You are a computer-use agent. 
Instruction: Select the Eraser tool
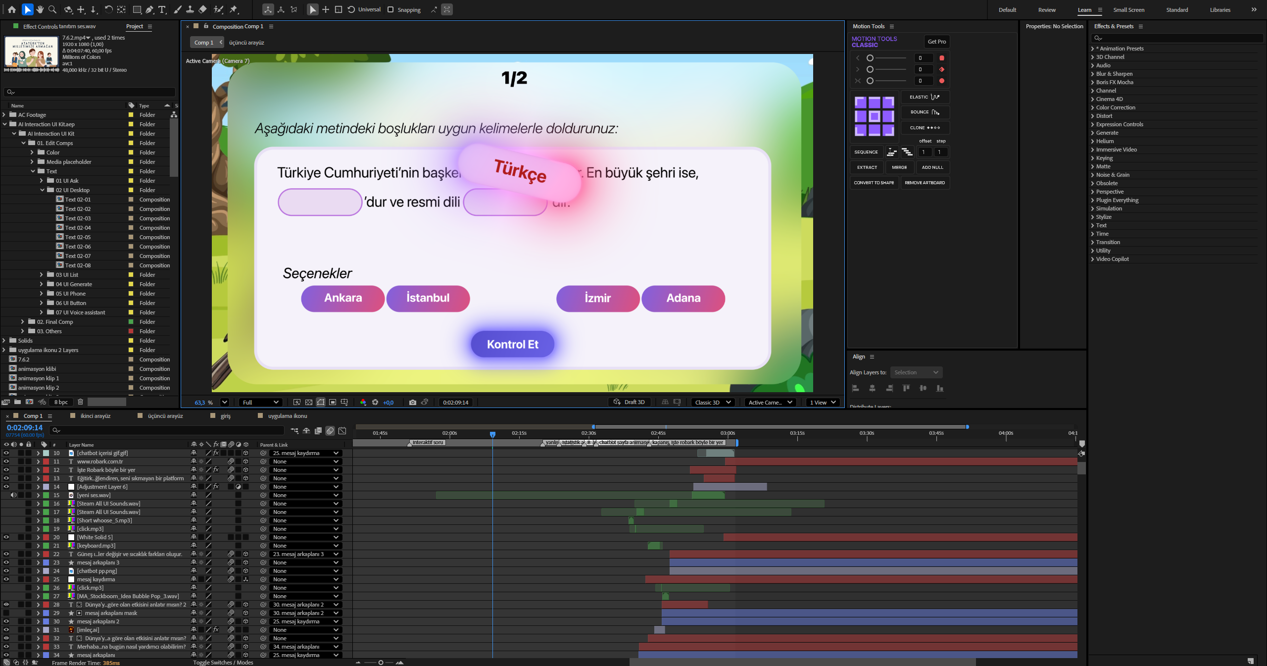click(x=202, y=9)
